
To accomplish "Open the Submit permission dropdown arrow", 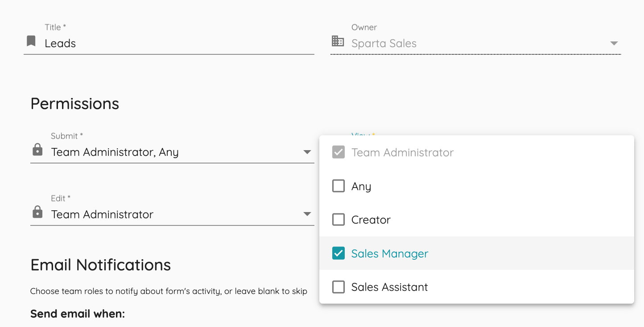I will [x=307, y=152].
